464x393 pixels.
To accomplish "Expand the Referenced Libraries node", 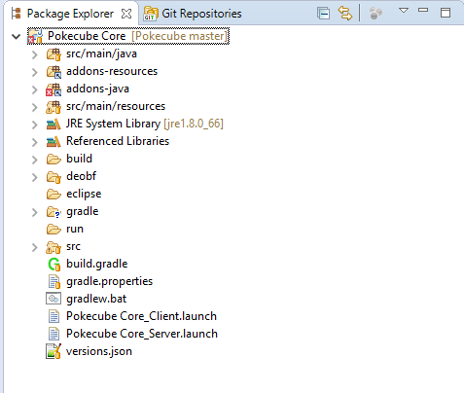I will (x=35, y=142).
